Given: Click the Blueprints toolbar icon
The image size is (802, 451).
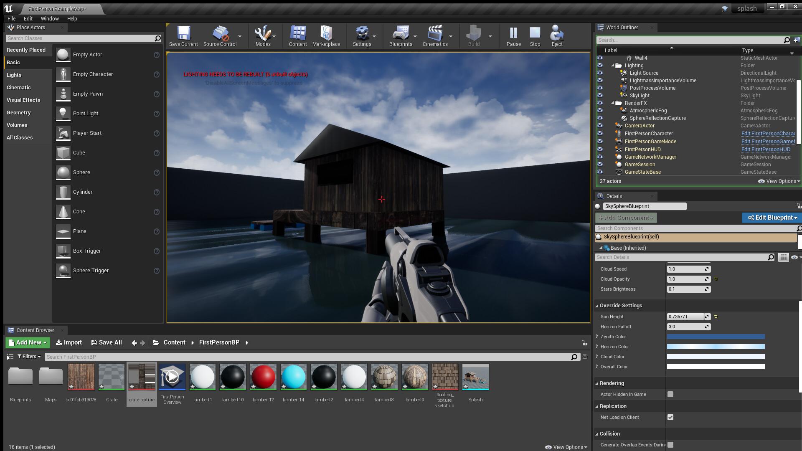Looking at the screenshot, I should click(x=400, y=33).
